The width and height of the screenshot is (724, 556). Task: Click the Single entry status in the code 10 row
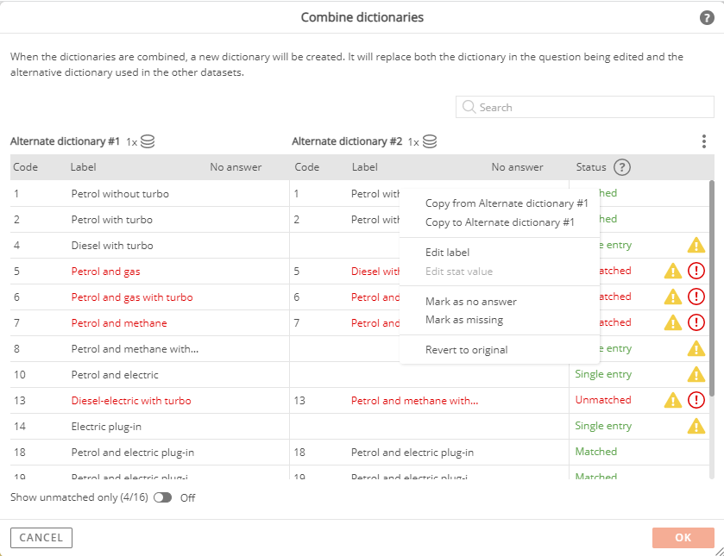tap(603, 374)
